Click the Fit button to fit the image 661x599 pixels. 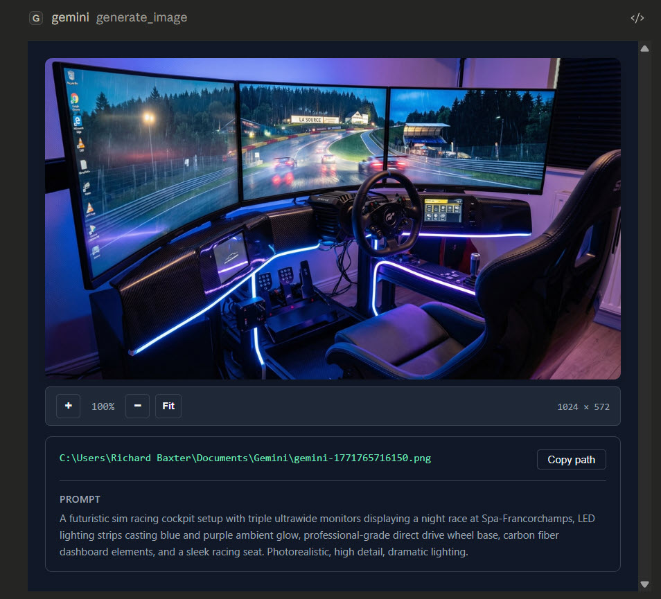(x=168, y=406)
